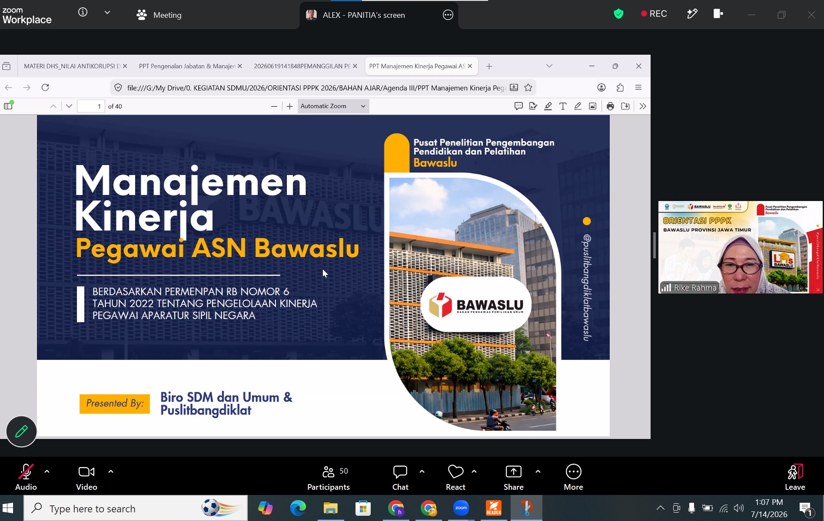Unmute the Audio microphone
The width and height of the screenshot is (824, 521).
(26, 477)
